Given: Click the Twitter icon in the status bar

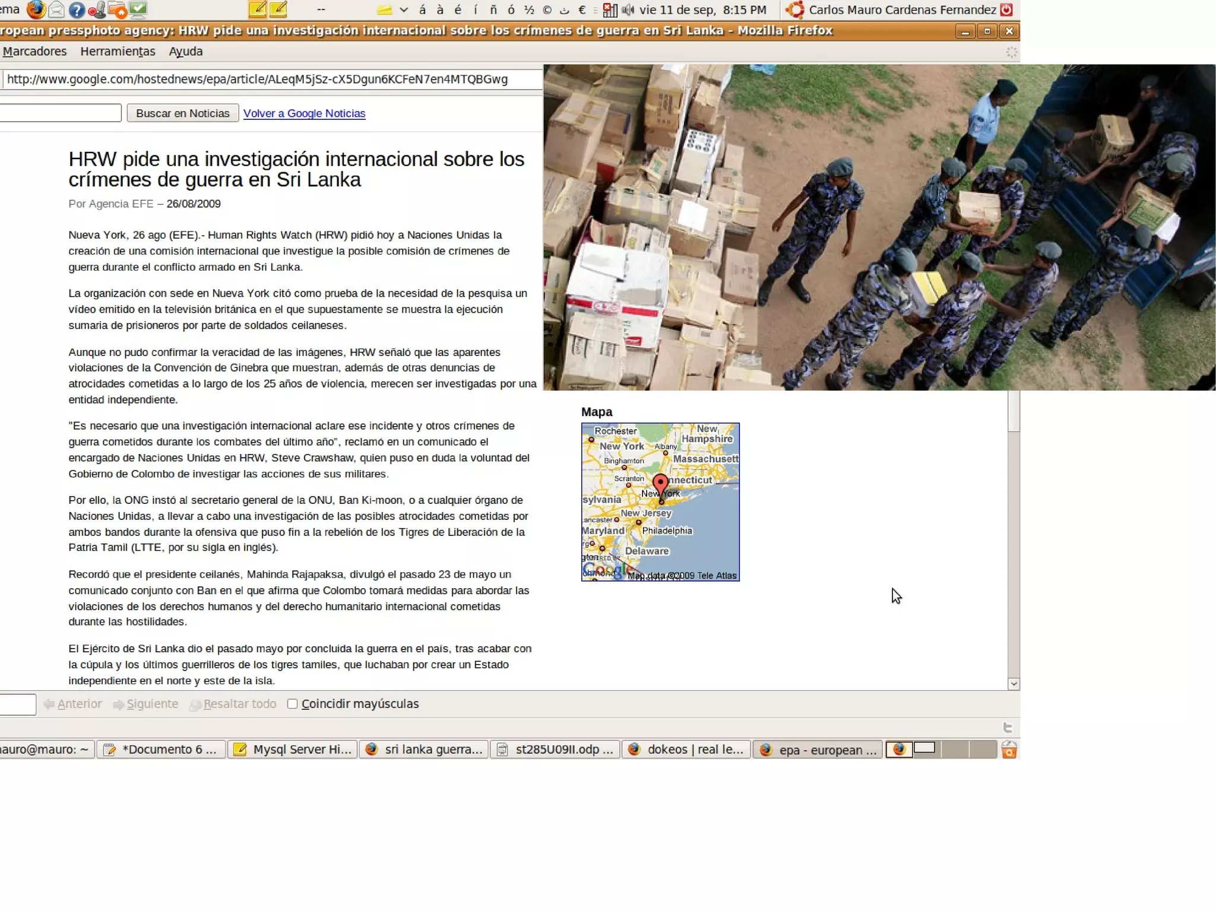Looking at the screenshot, I should tap(1008, 728).
